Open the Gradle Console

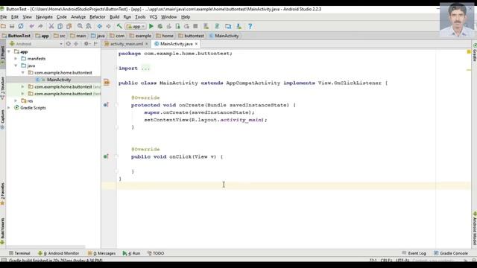click(451, 253)
